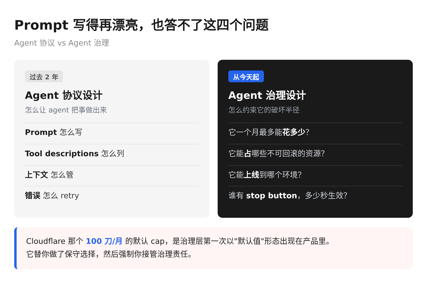This screenshot has width=427, height=303.
Task: Click the 不可回滚的资源 question row
Action: (315, 154)
